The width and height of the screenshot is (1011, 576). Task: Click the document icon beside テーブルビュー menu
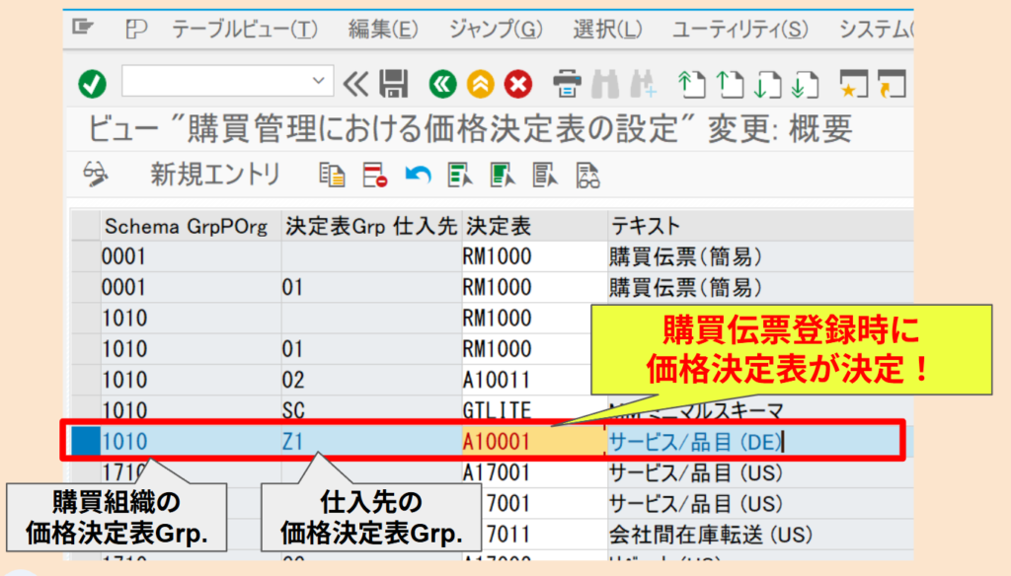(x=136, y=29)
